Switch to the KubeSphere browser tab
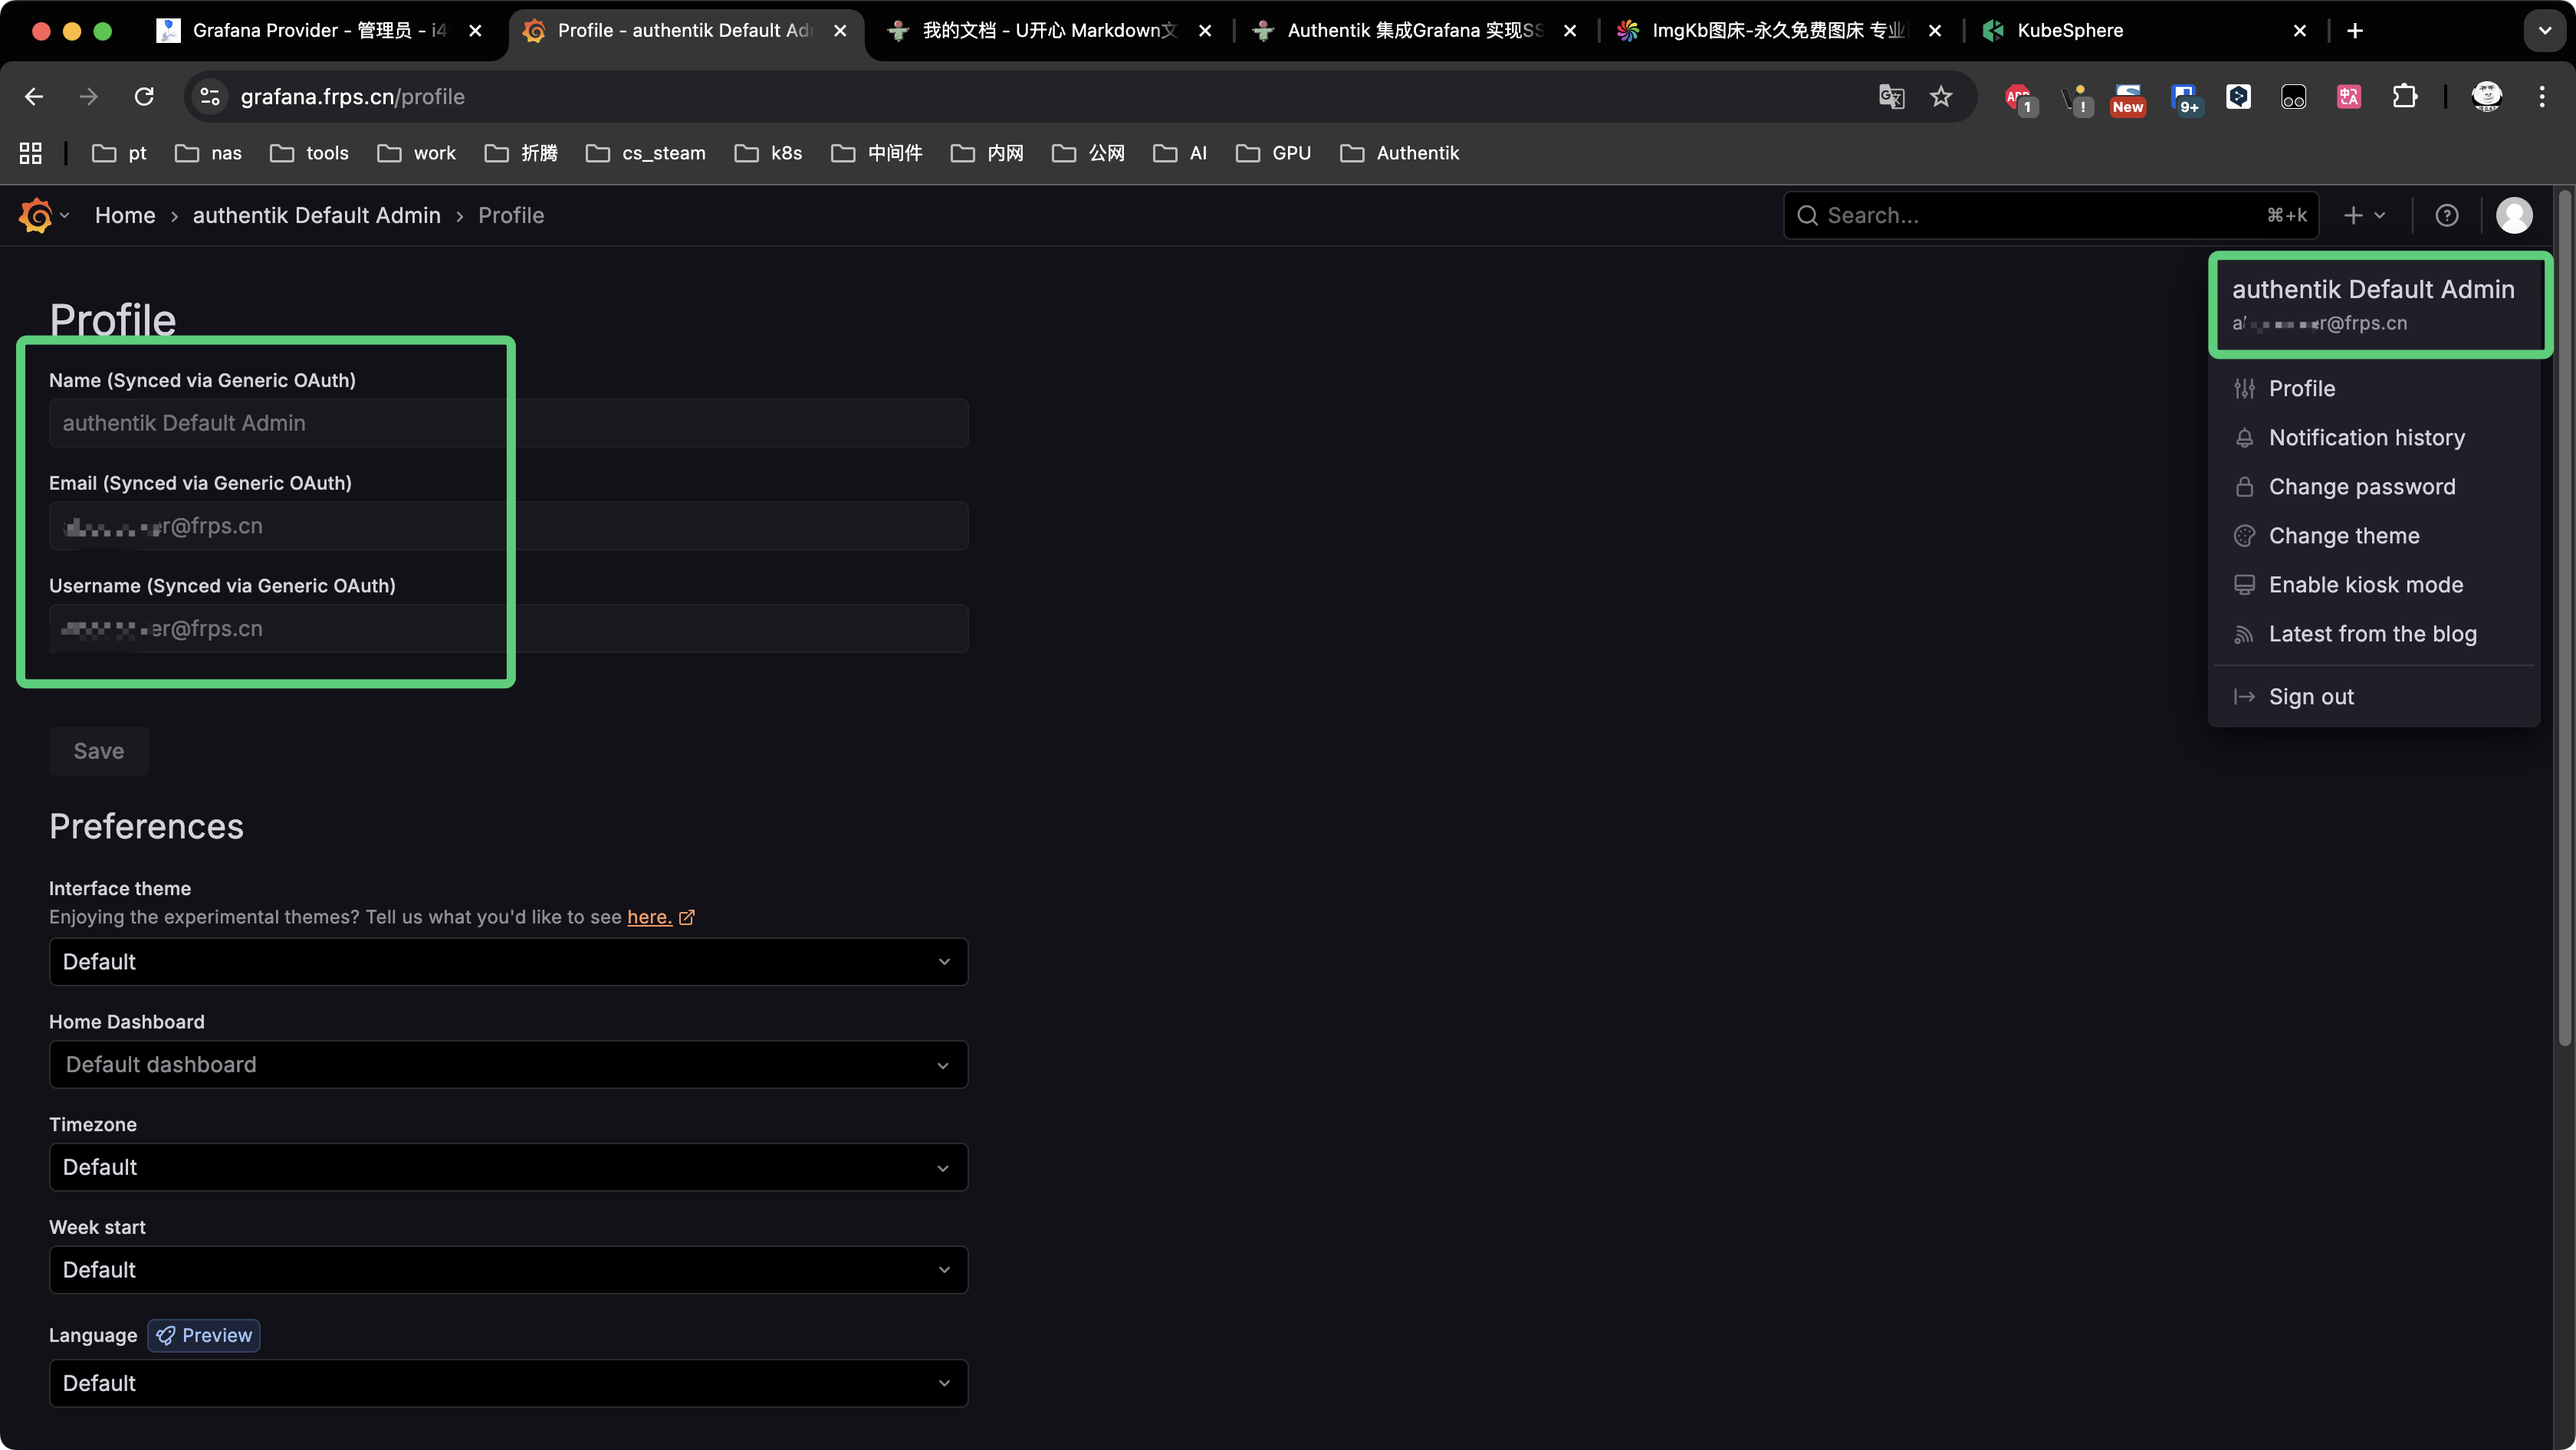The height and width of the screenshot is (1450, 2576). 2070,30
